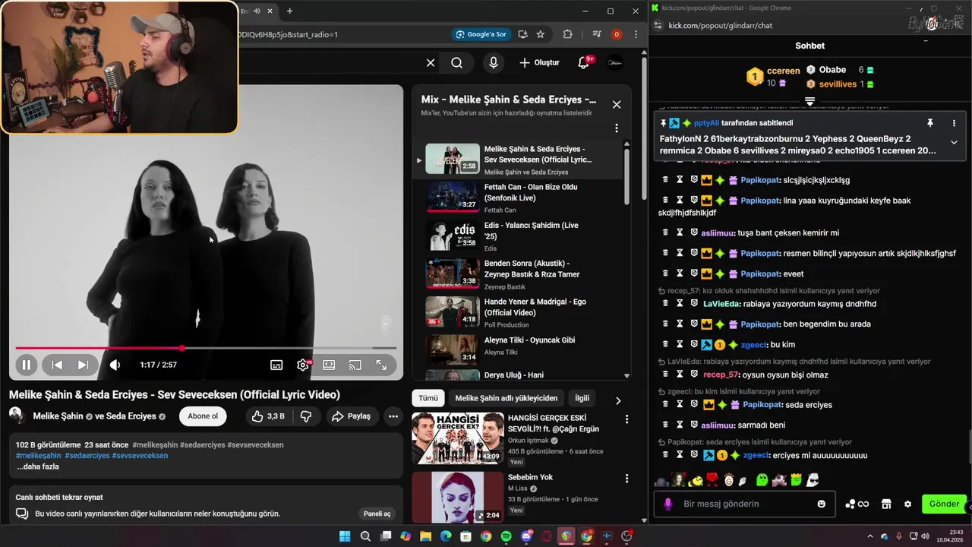The image size is (972, 547).
Task: Open the chat emoji picker
Action: [x=822, y=504]
